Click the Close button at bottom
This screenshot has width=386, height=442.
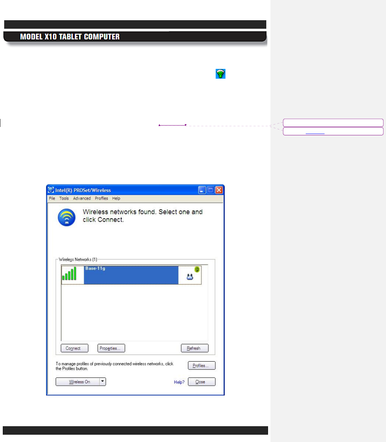(202, 382)
